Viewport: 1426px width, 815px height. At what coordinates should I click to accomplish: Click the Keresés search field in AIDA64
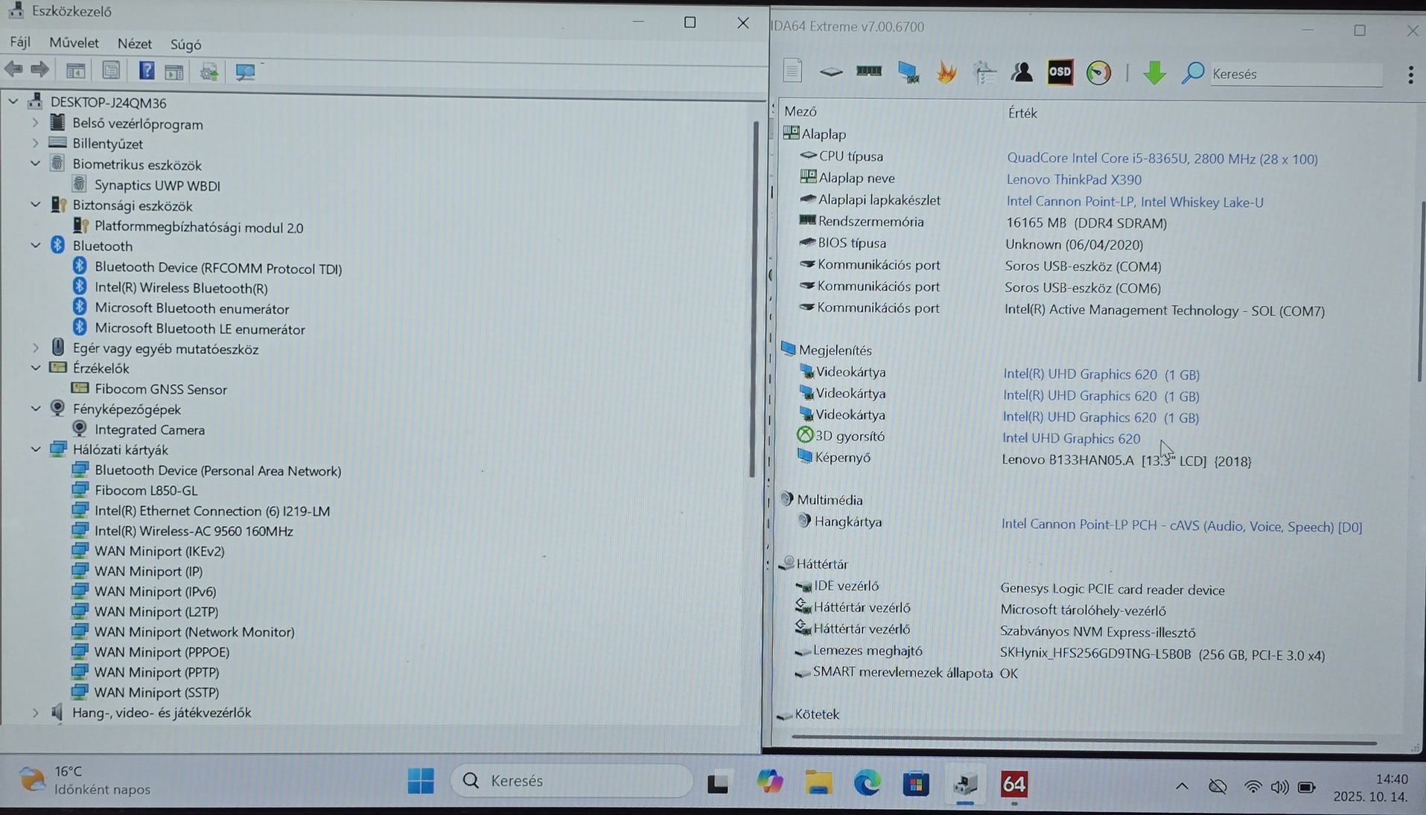[1296, 74]
